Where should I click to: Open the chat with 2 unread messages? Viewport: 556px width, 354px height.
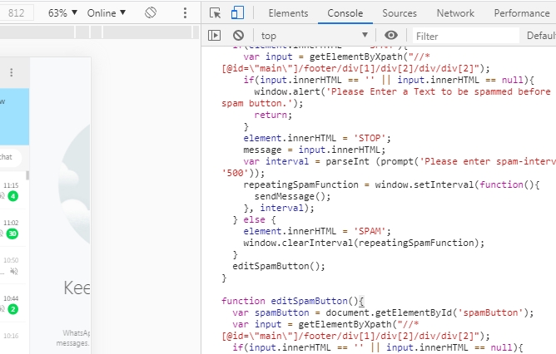click(x=13, y=303)
